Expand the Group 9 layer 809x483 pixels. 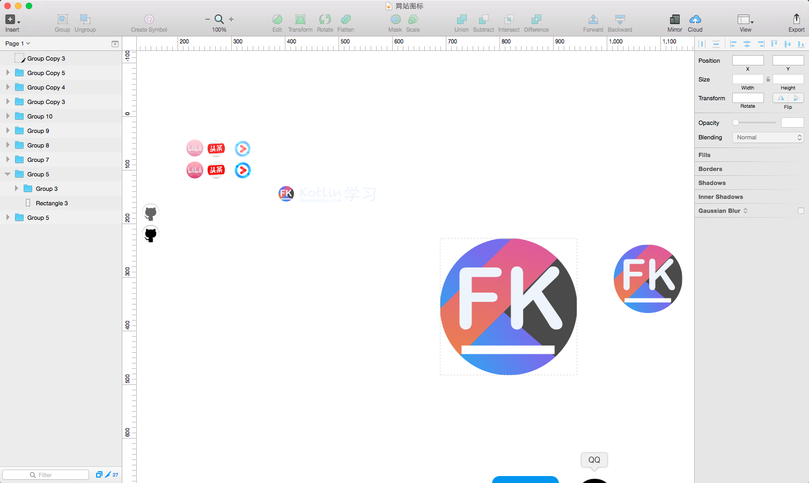pos(8,130)
